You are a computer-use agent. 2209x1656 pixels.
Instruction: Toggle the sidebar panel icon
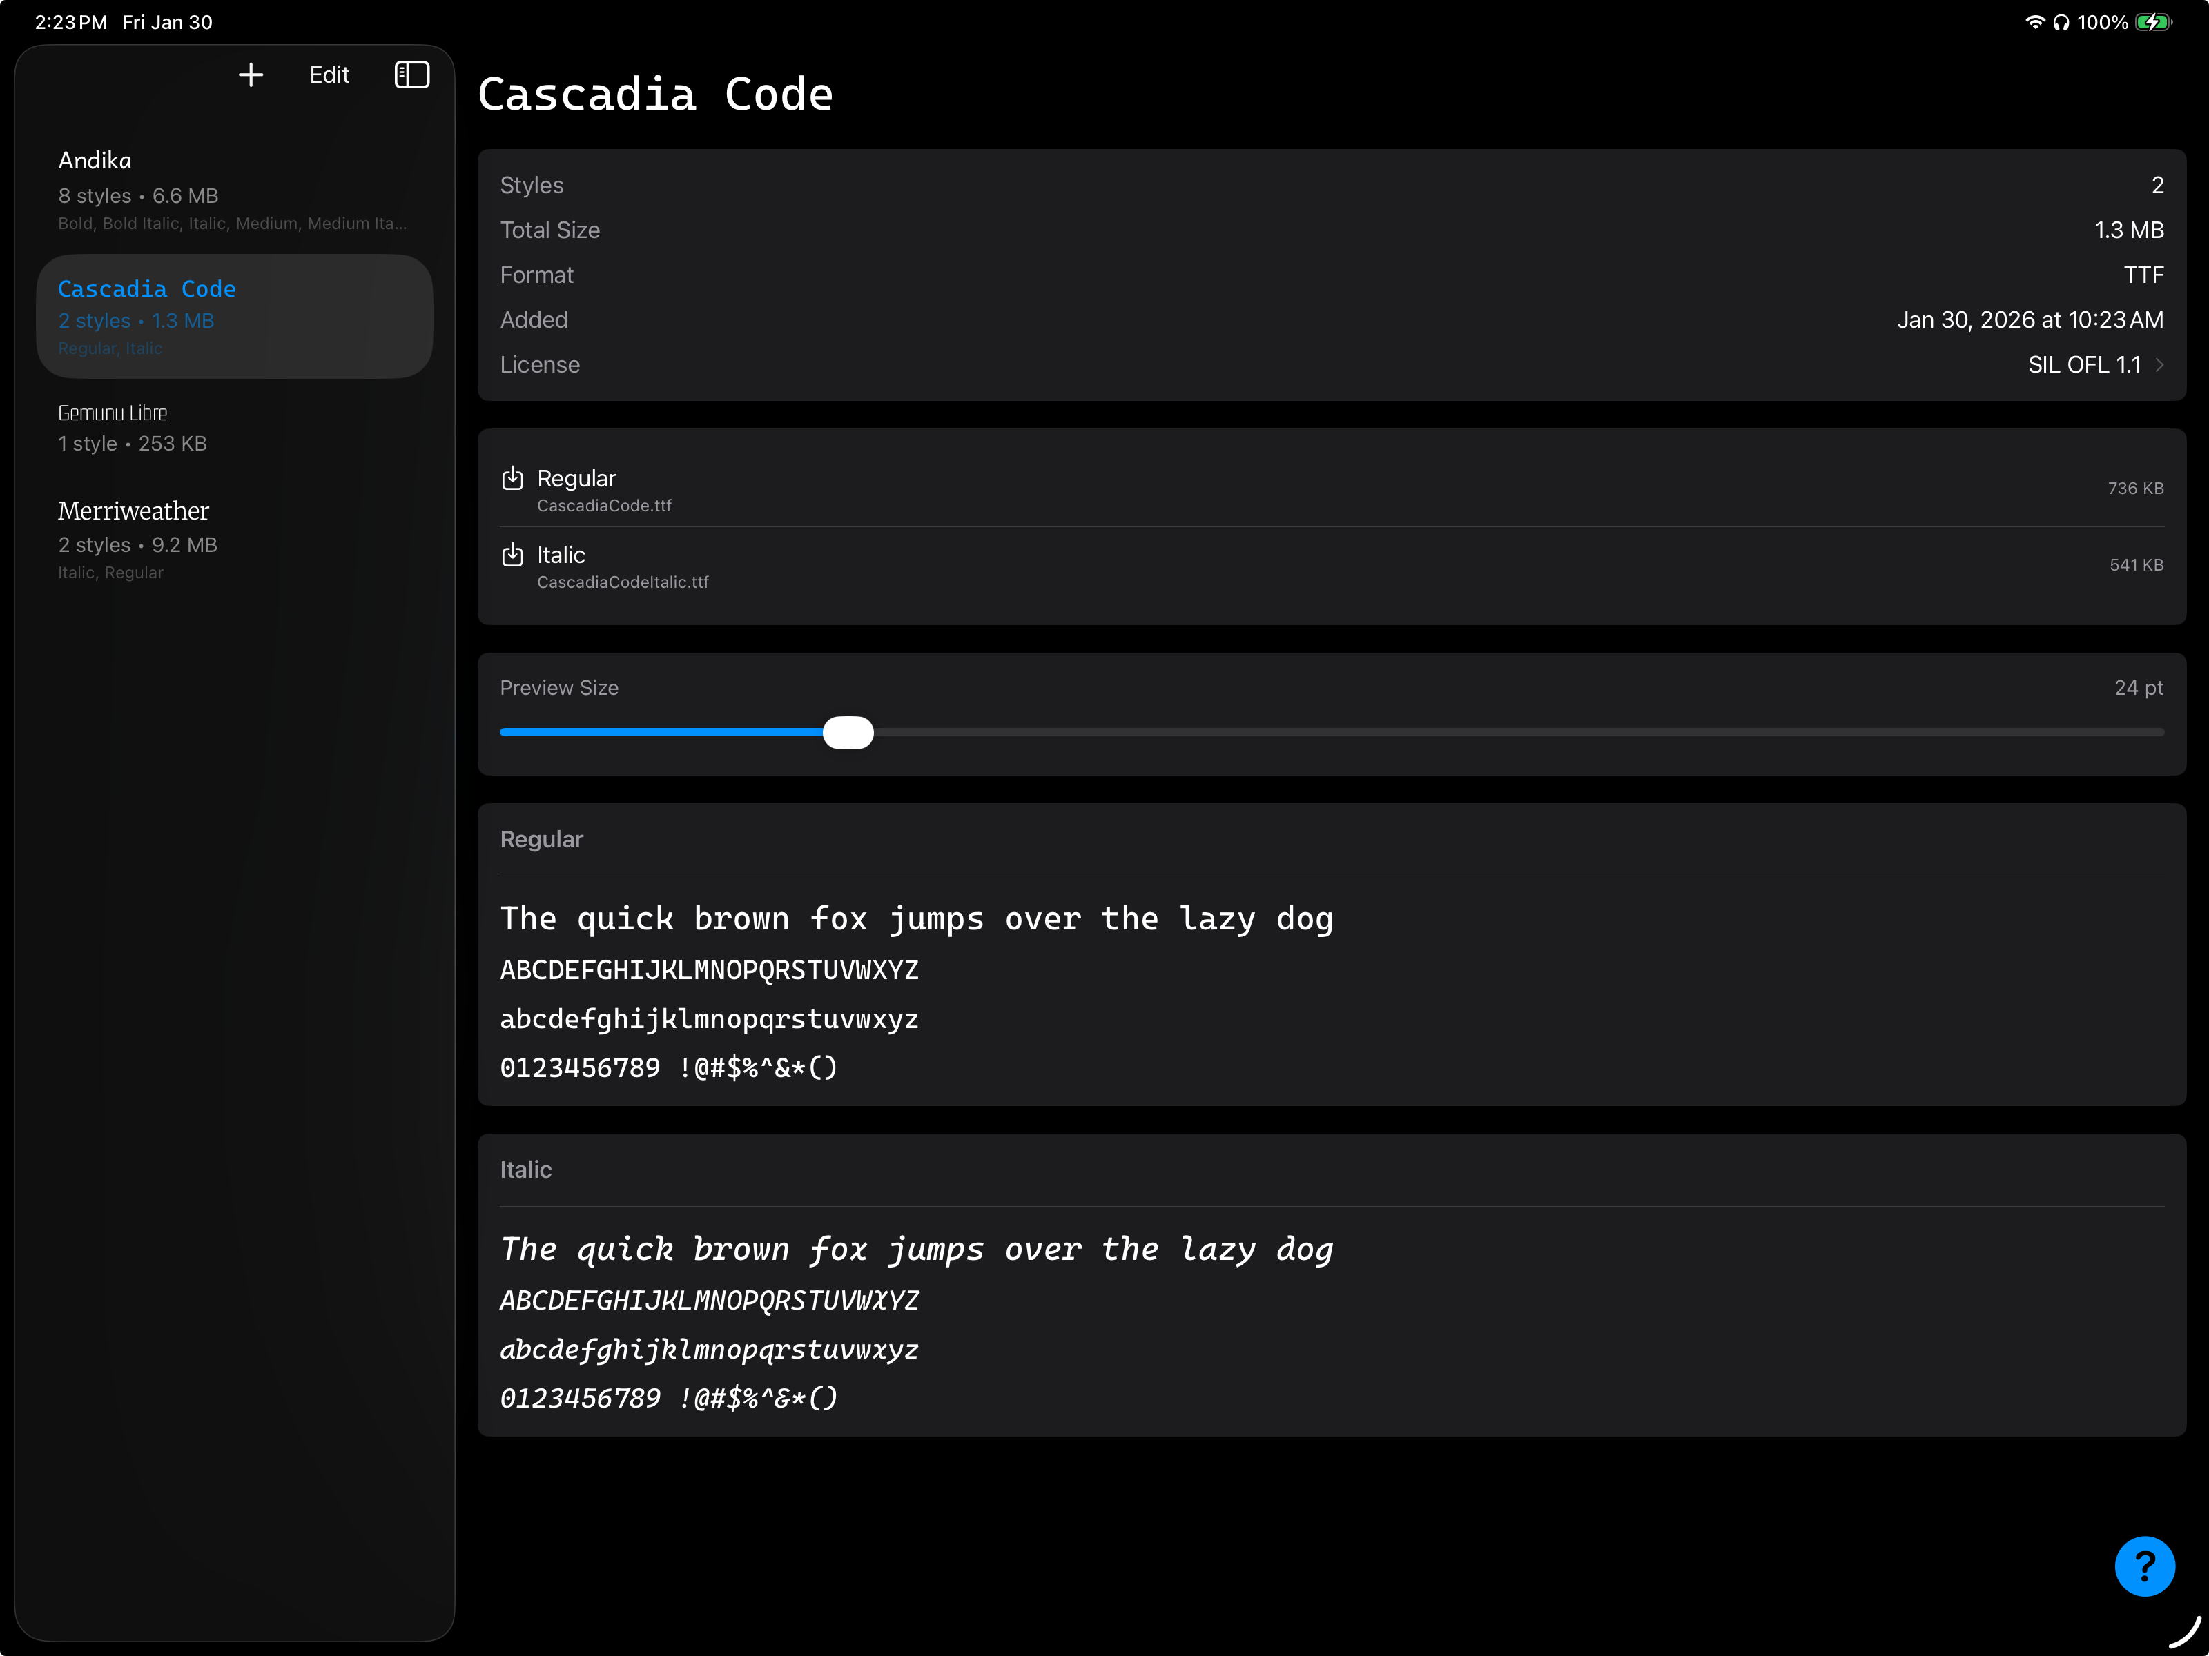pyautogui.click(x=411, y=75)
